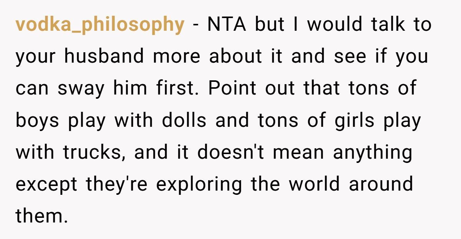This screenshot has width=461, height=239.
Task: Click the word "husband" in the comment
Action: pos(104,57)
